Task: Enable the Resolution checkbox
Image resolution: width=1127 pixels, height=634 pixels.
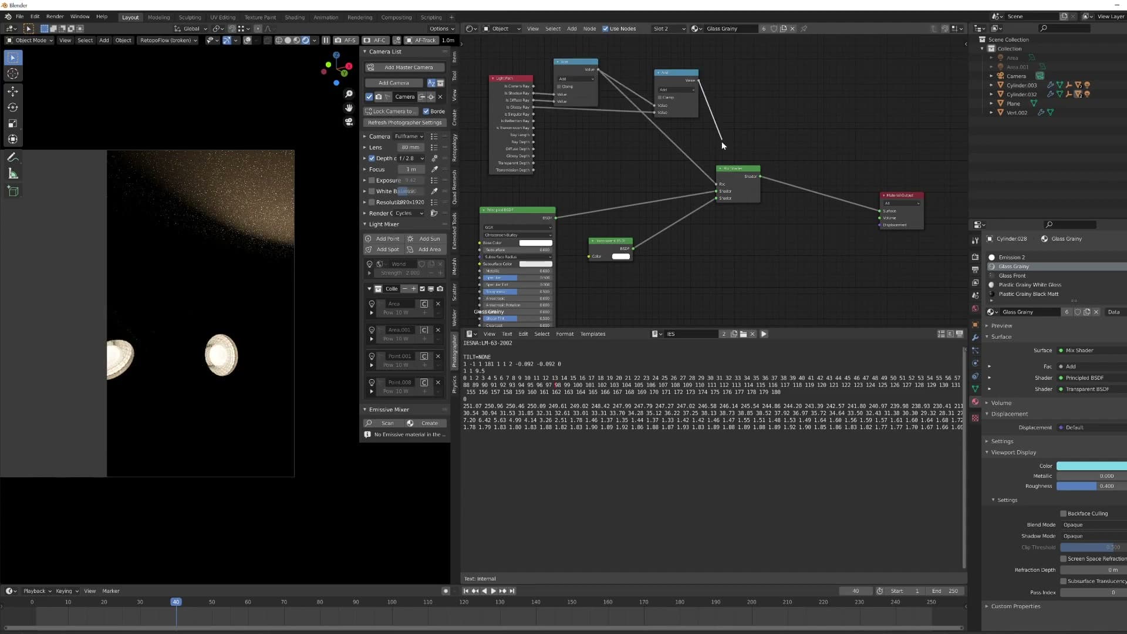Action: 372,203
